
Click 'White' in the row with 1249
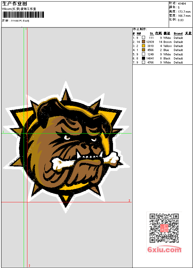167,54
